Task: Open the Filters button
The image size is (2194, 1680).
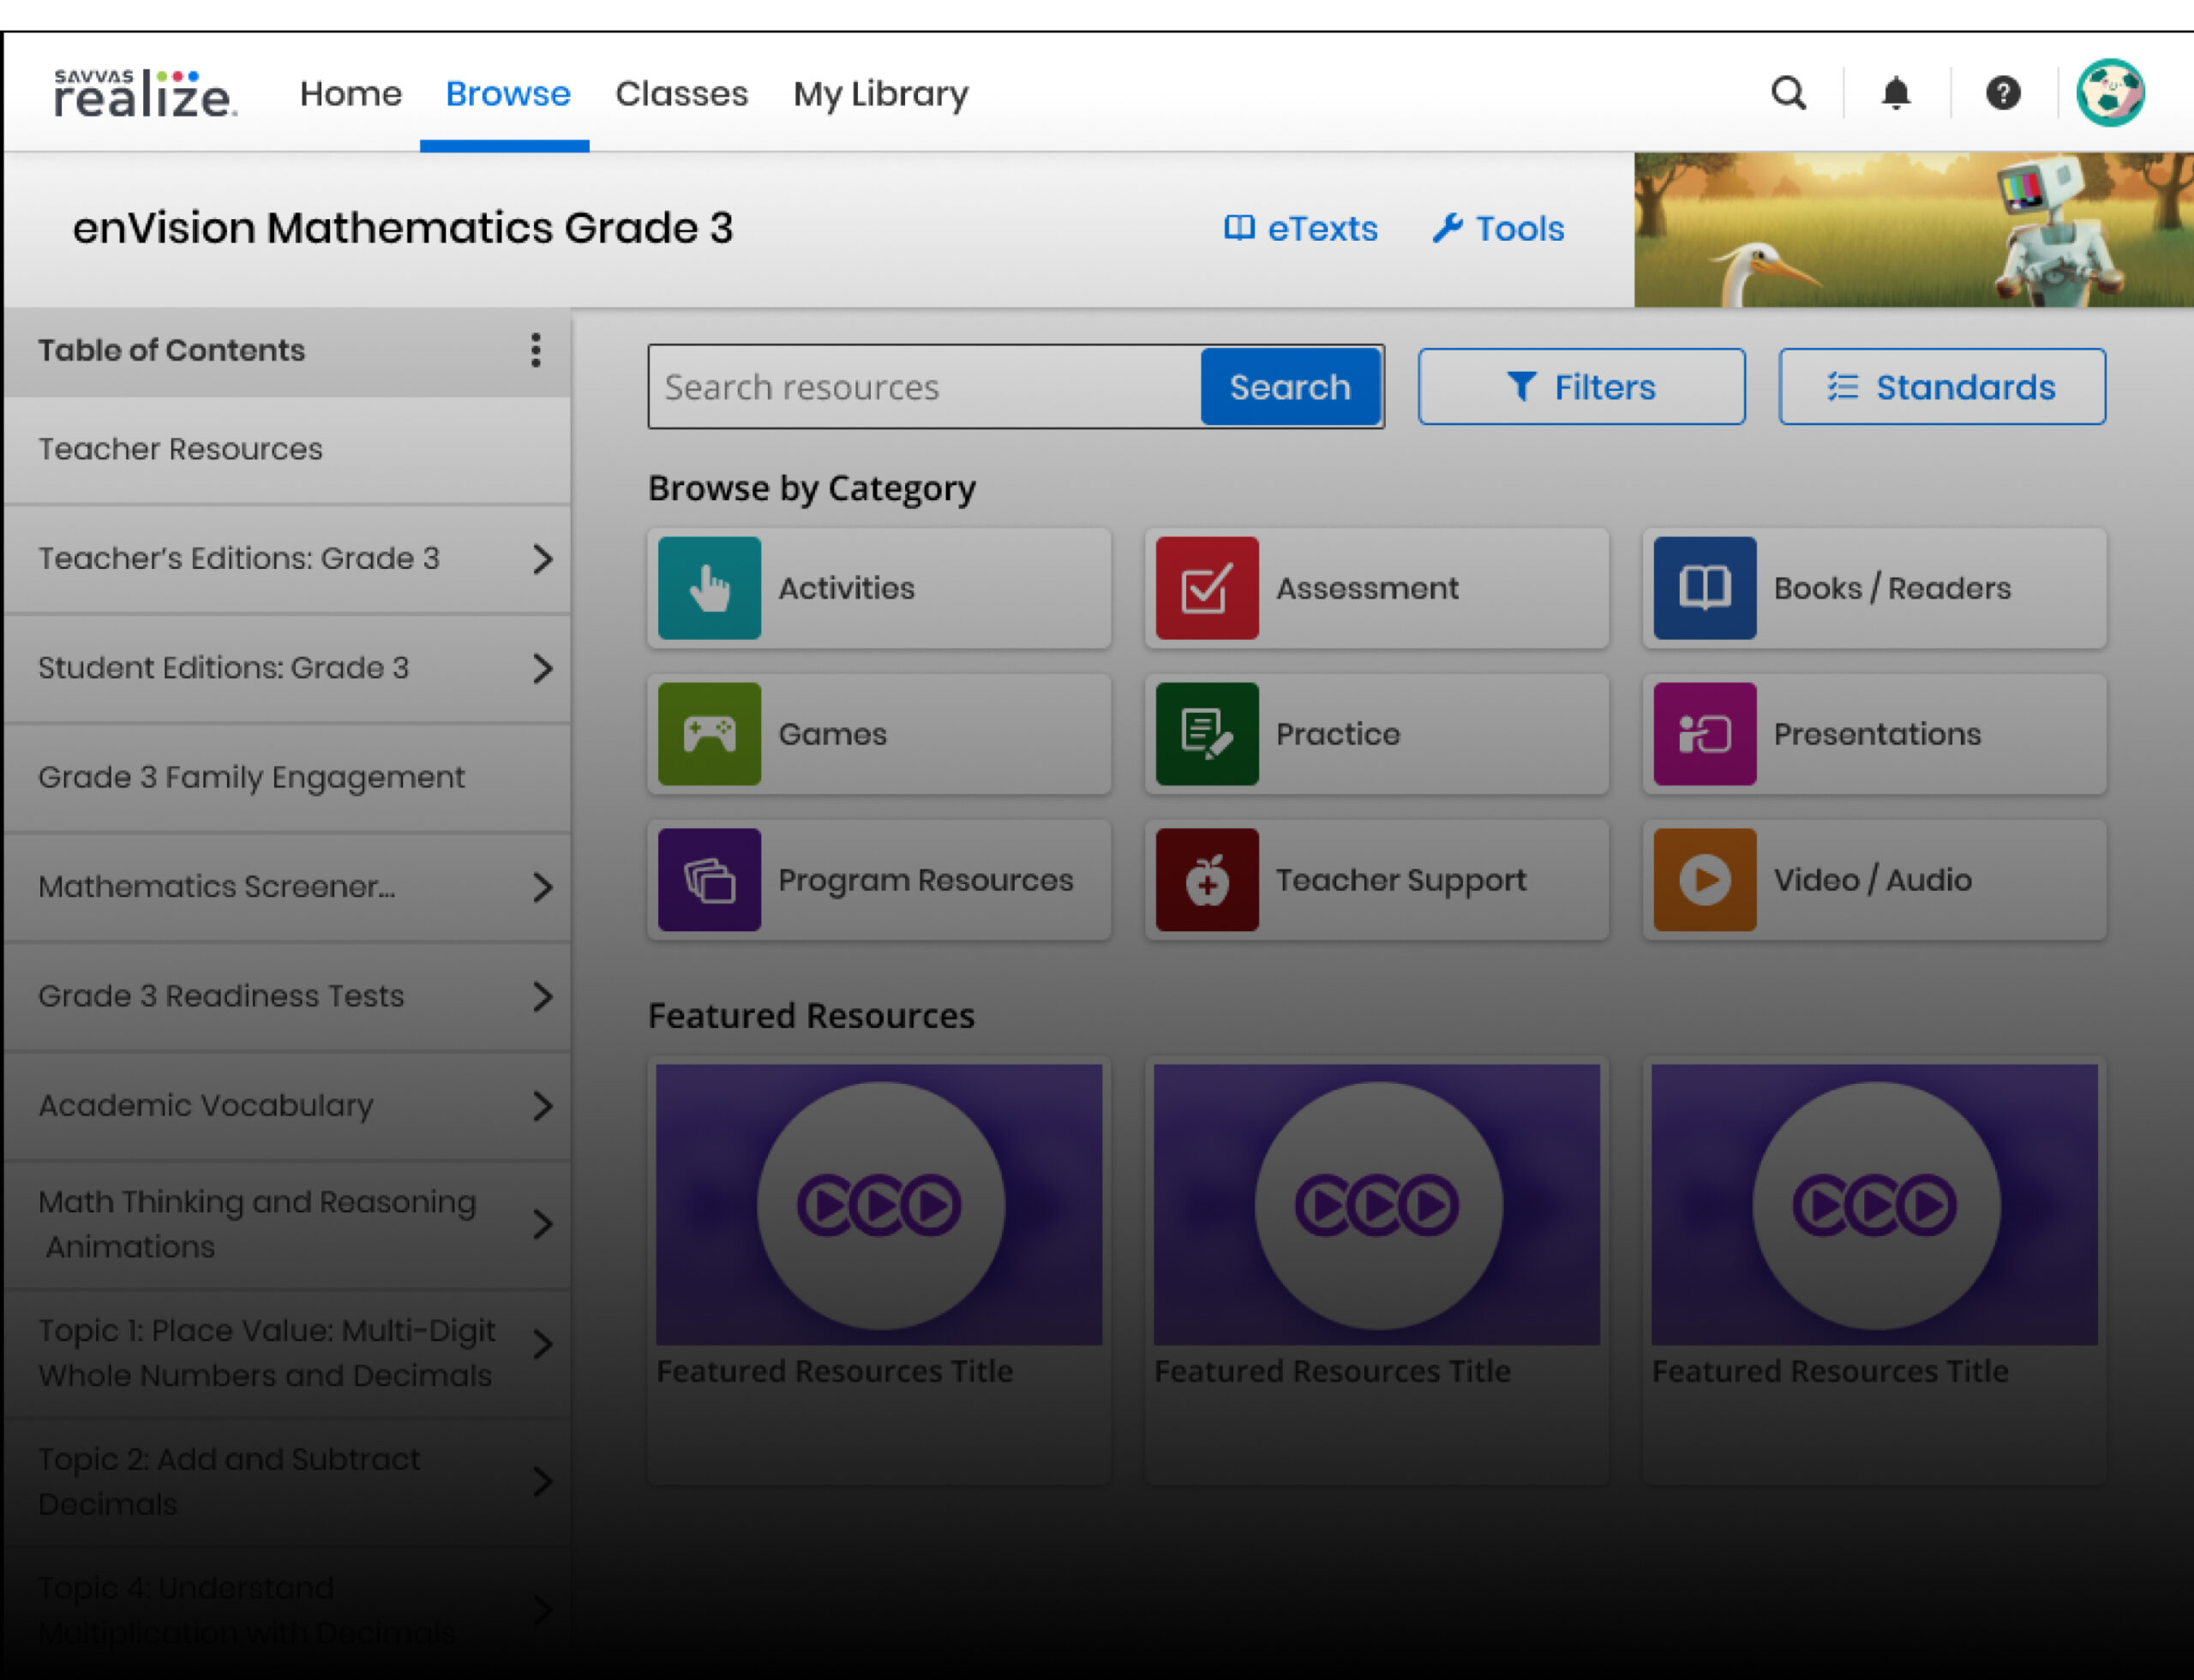Action: [1580, 387]
